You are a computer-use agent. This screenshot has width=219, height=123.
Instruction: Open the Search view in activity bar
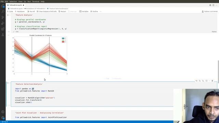3,12
